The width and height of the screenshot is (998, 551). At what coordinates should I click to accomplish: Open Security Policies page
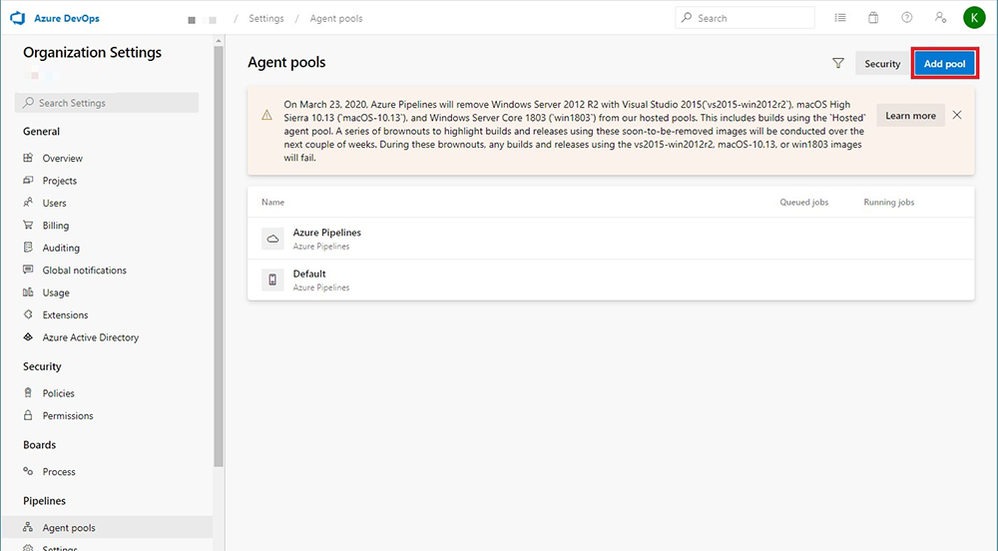(x=59, y=393)
